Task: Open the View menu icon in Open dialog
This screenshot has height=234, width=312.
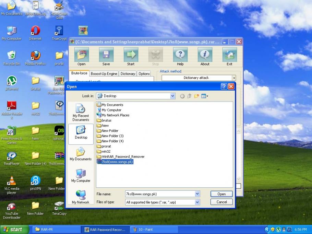Action: [x=205, y=96]
